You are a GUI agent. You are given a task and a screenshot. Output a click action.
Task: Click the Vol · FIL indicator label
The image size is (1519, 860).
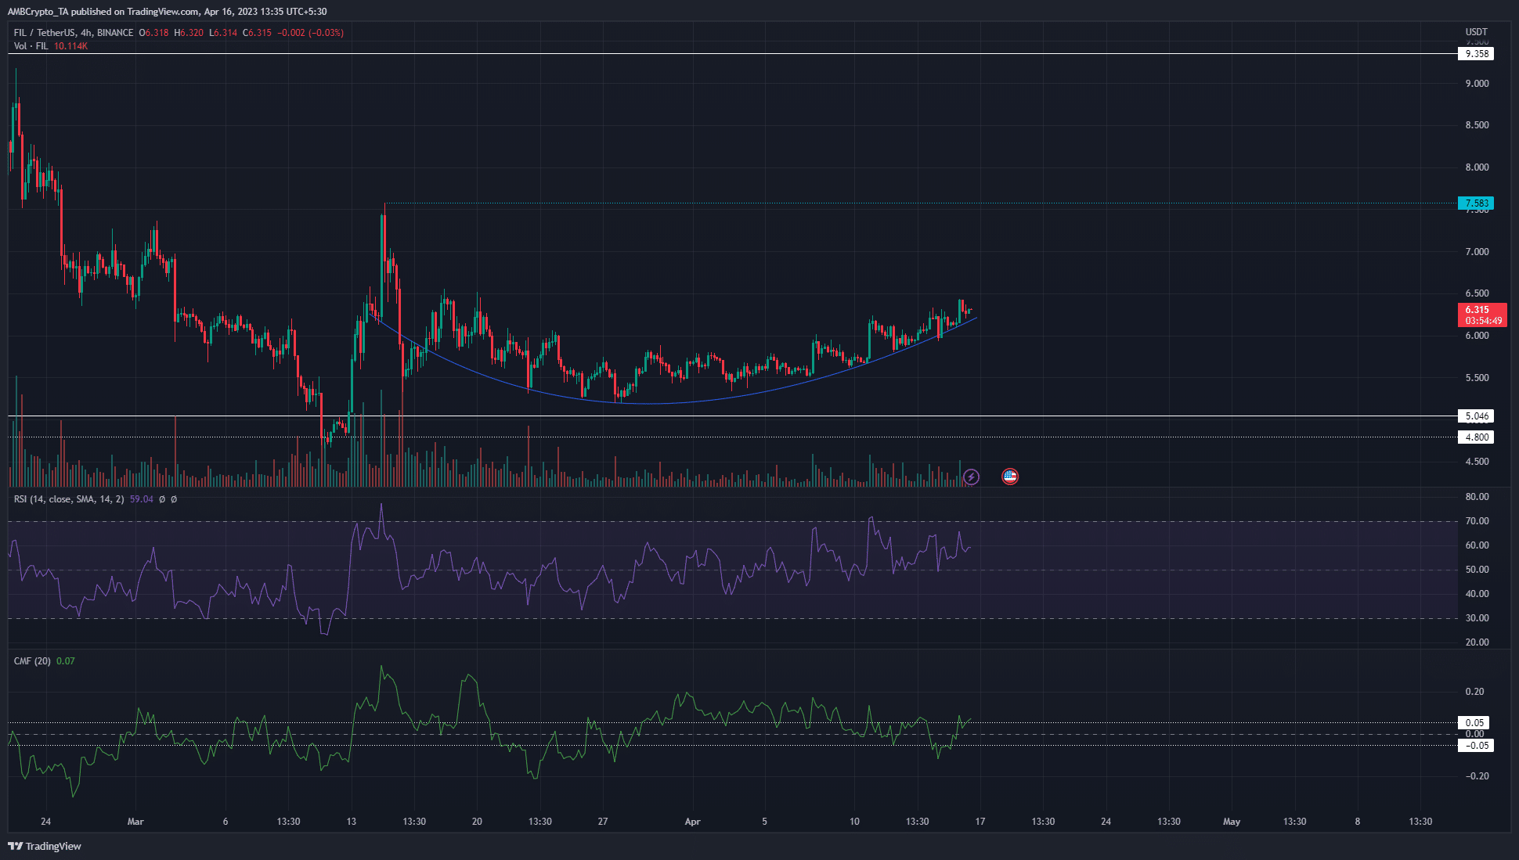pyautogui.click(x=31, y=46)
